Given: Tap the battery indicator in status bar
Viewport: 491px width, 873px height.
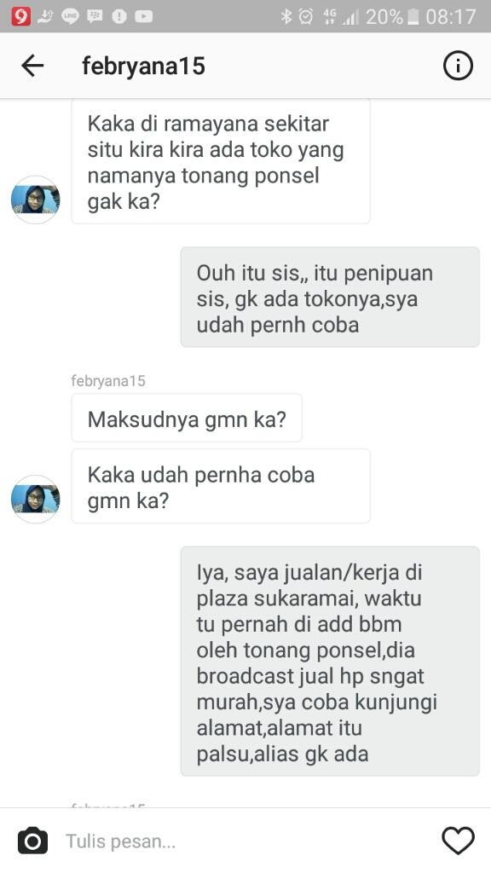Looking at the screenshot, I should (x=413, y=16).
